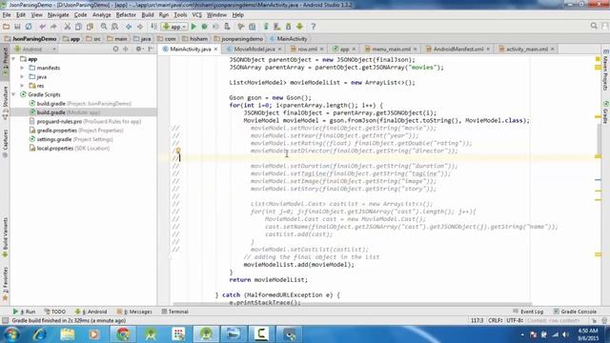Open the Build menu

tap(148, 15)
